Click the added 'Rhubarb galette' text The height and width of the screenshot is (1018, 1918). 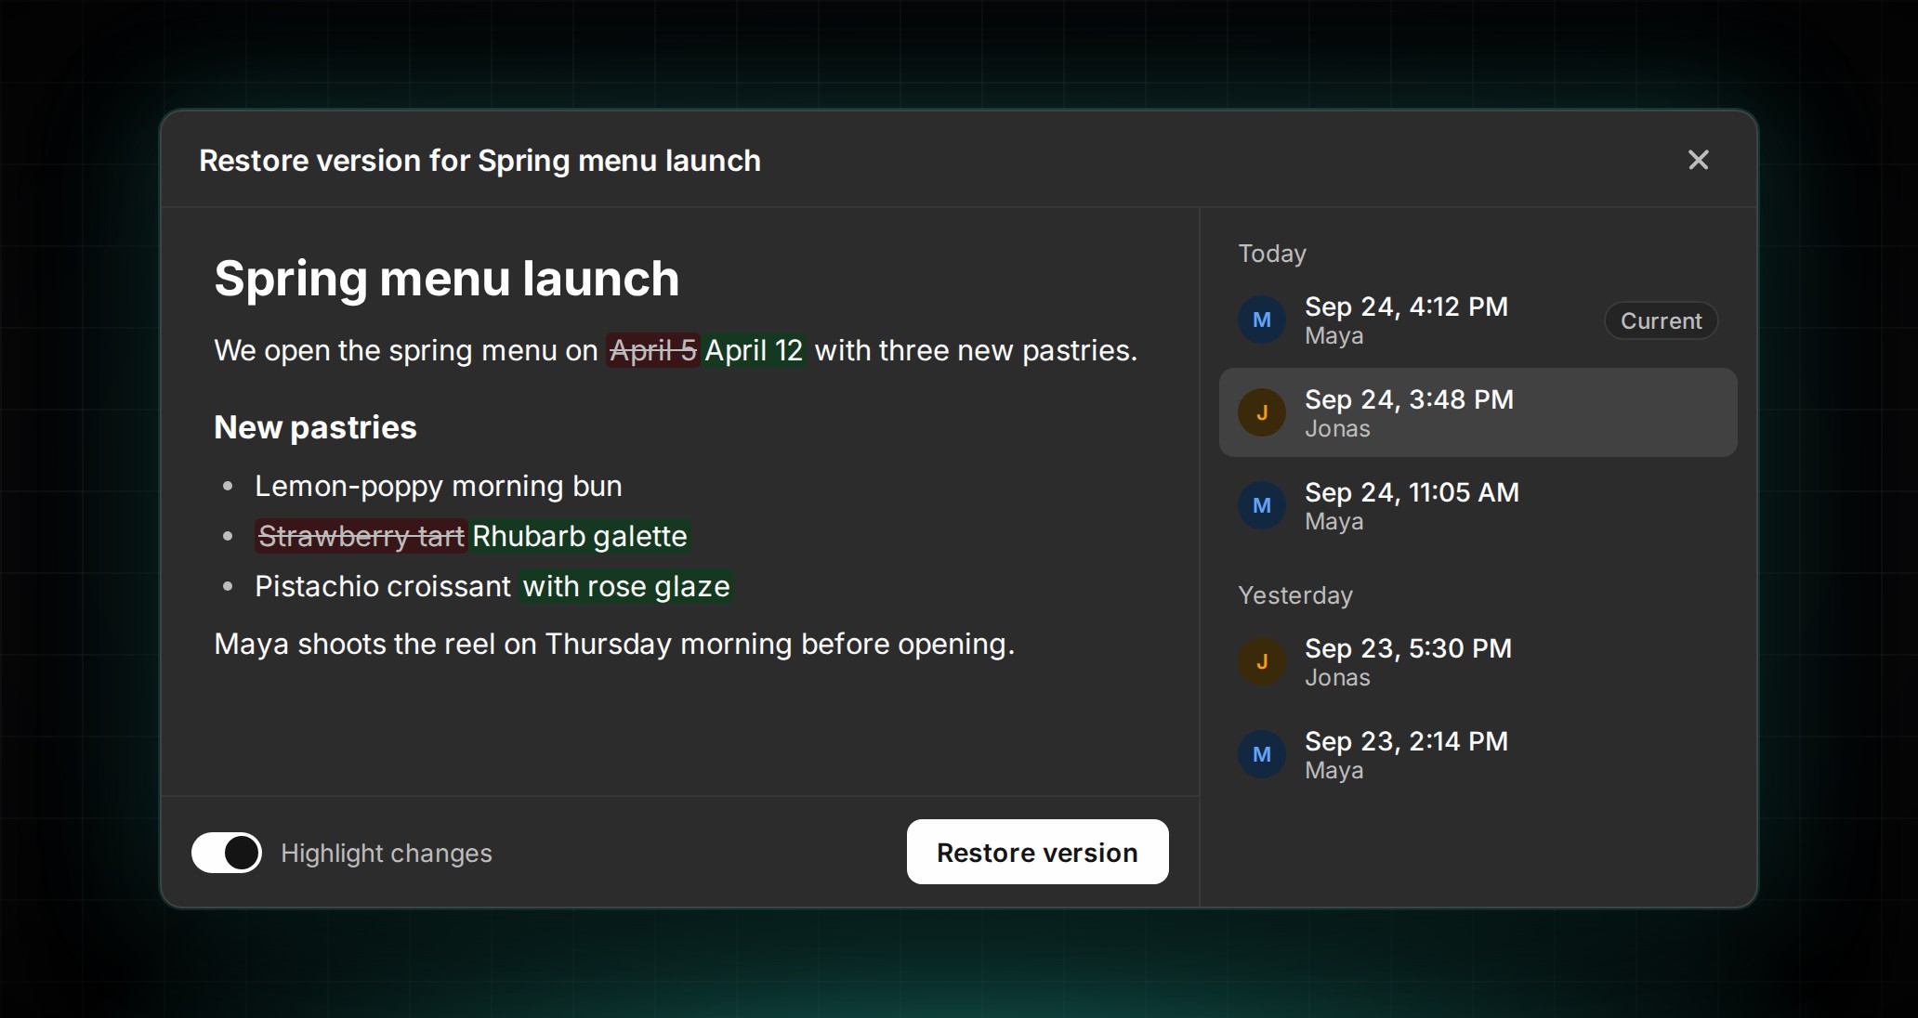(580, 536)
